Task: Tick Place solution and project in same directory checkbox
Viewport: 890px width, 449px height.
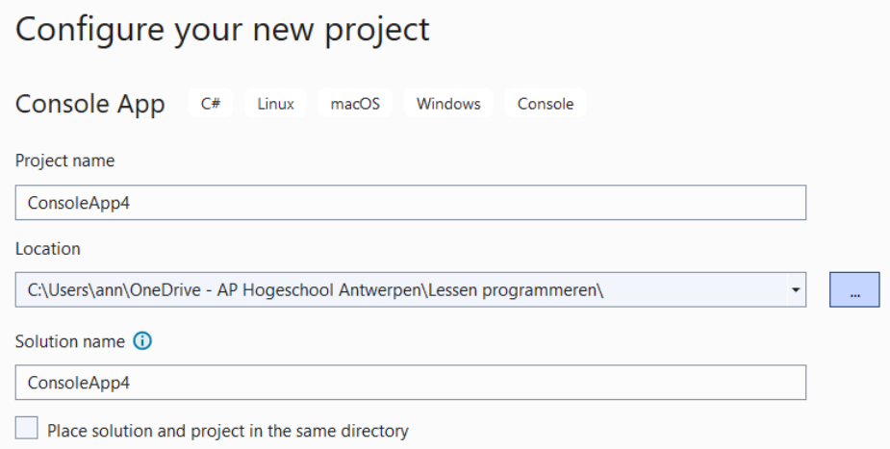Action: pos(27,428)
